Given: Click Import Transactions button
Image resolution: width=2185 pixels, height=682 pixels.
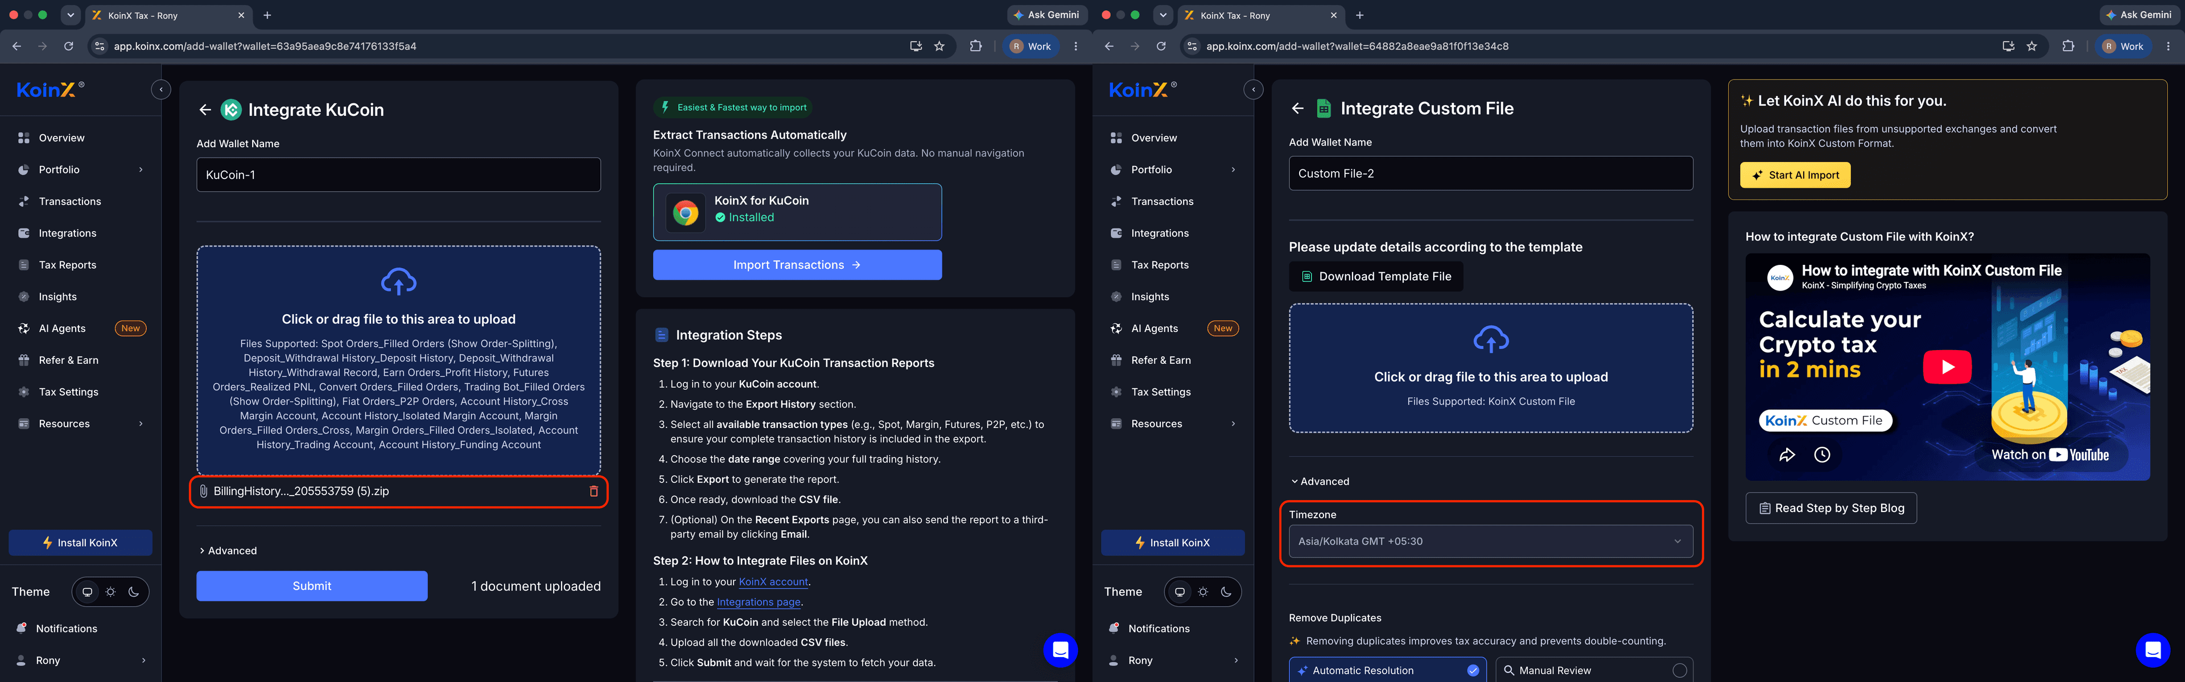Looking at the screenshot, I should [797, 265].
